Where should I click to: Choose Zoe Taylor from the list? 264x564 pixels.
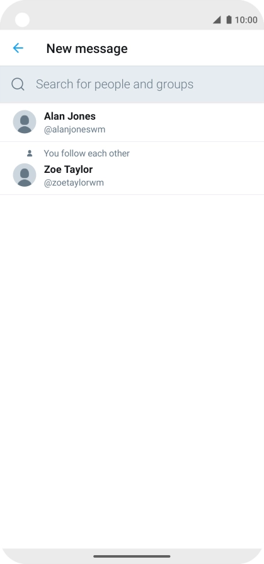(x=132, y=168)
